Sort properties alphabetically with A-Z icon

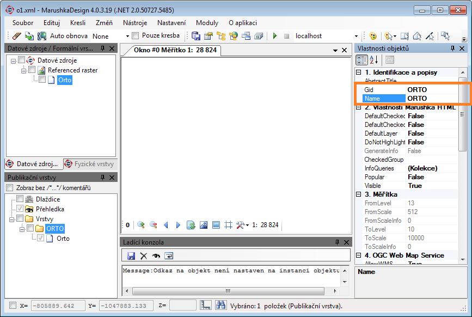click(x=373, y=60)
